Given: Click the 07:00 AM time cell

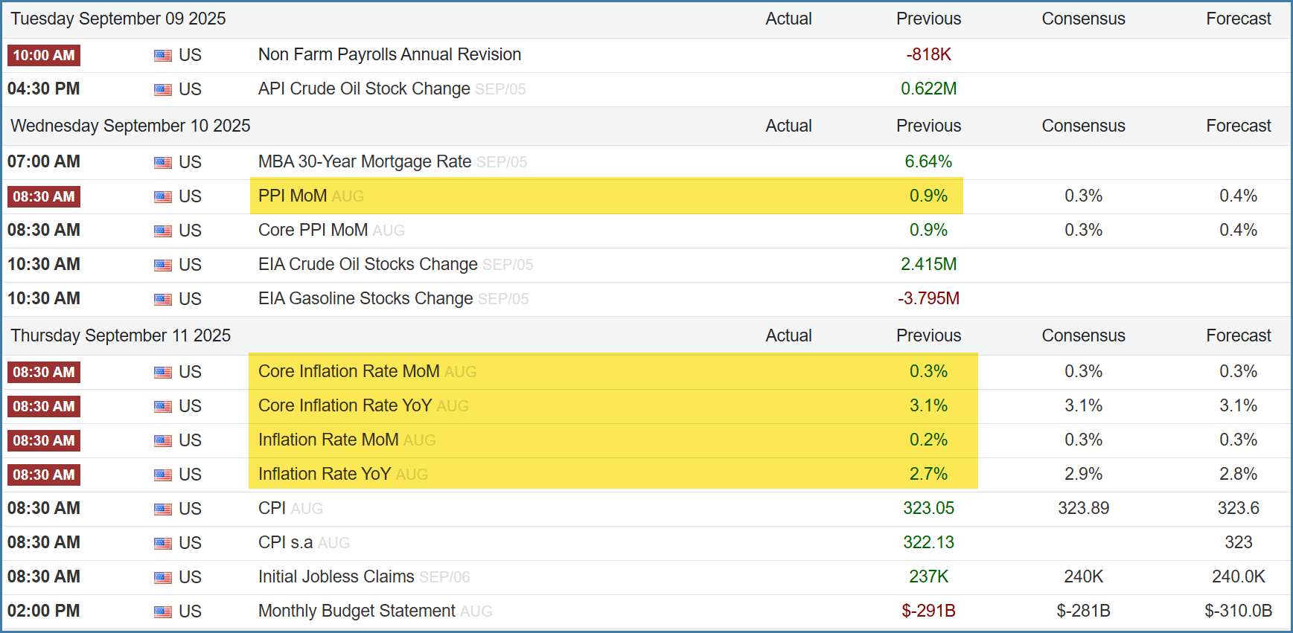Looking at the screenshot, I should coord(43,161).
